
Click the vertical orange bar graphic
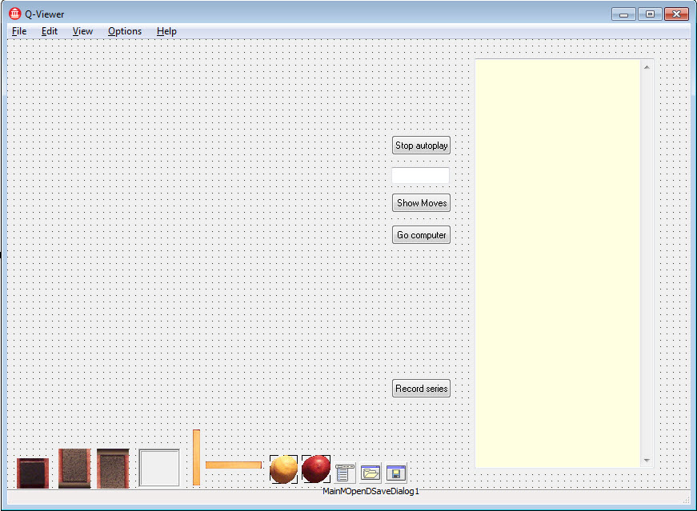pyautogui.click(x=196, y=456)
